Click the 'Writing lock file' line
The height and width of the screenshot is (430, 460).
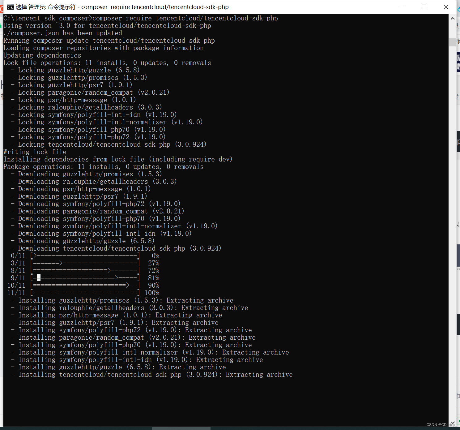(x=35, y=152)
